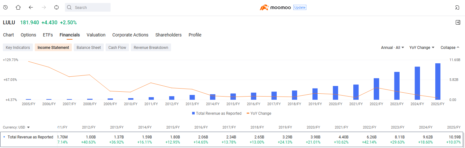The image size is (465, 148).
Task: Select the Total Revenue as Reported row label
Action: pyautogui.click(x=30, y=137)
